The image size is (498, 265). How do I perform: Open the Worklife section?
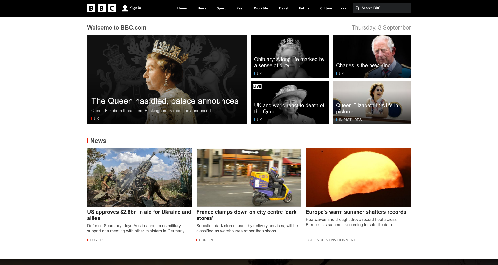[261, 8]
